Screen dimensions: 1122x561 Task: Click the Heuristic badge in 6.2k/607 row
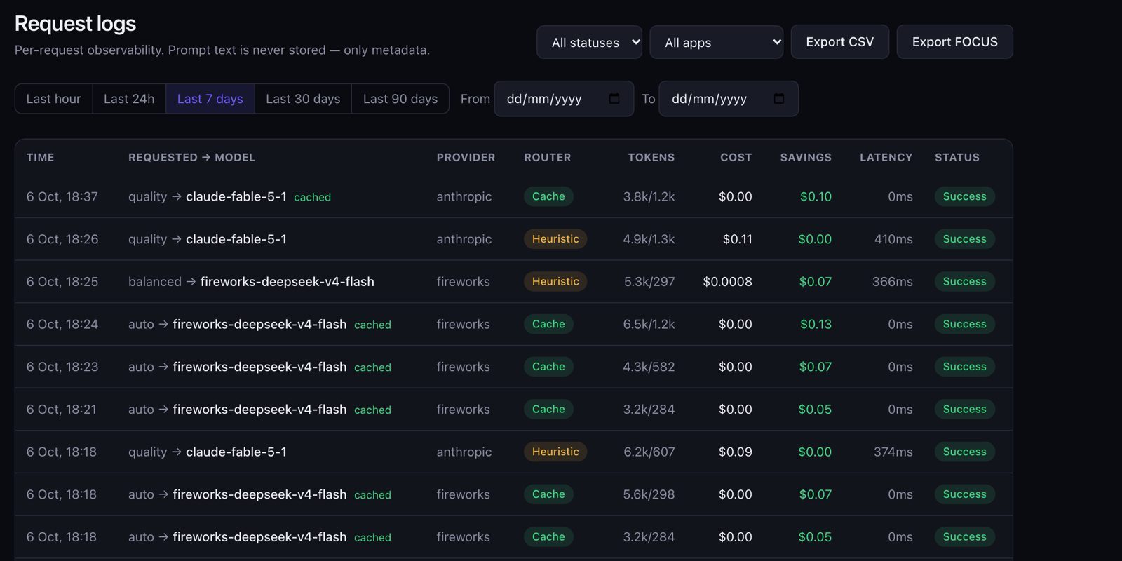[x=555, y=452]
